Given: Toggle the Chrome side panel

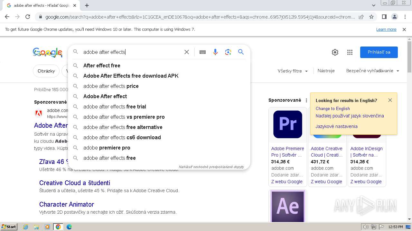Looking at the screenshot, I should click(x=384, y=17).
